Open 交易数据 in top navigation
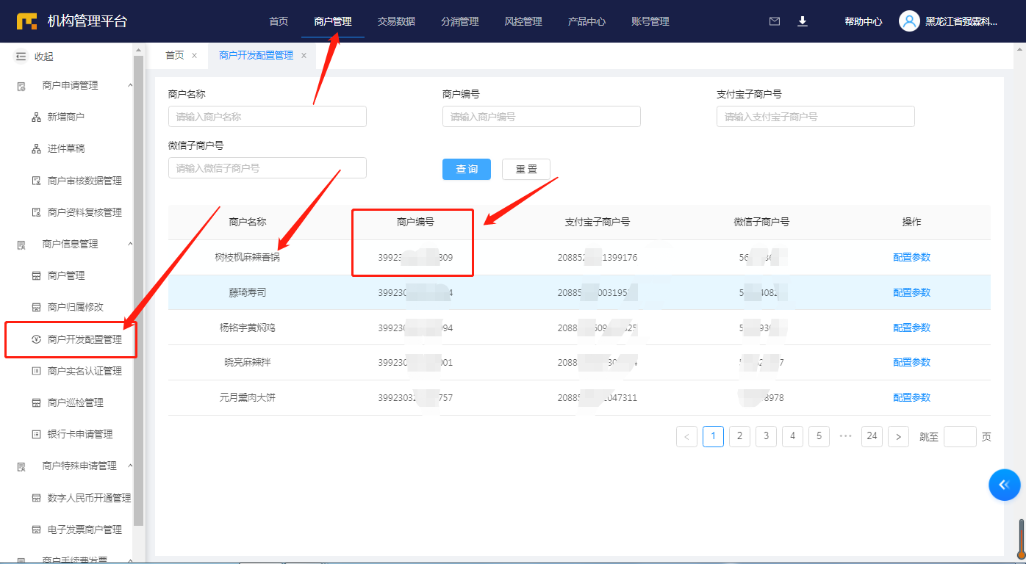 tap(396, 21)
